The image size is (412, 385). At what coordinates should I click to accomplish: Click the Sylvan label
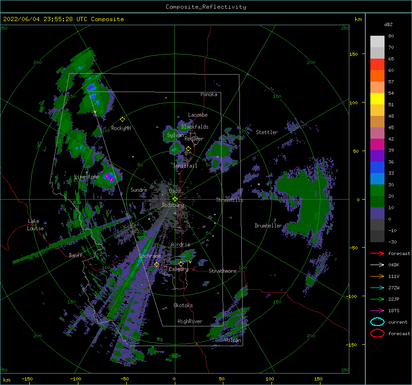pyautogui.click(x=175, y=135)
